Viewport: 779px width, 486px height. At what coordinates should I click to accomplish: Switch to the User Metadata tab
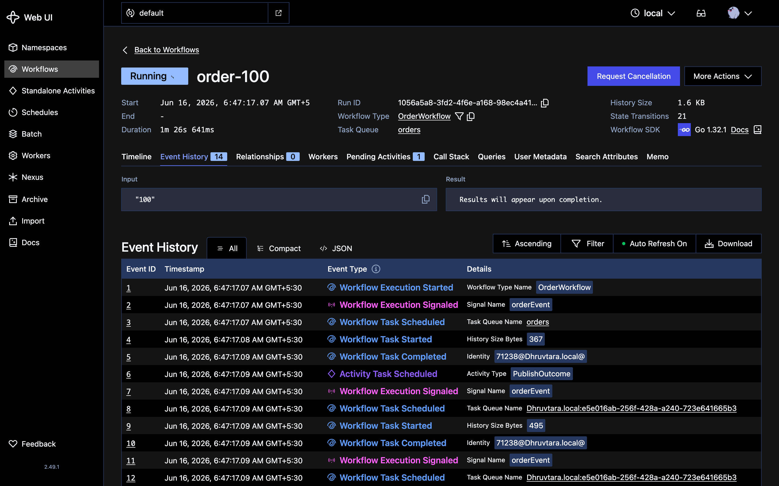click(x=540, y=157)
